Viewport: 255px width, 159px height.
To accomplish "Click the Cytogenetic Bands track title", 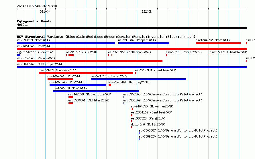I will (x=34, y=21).
